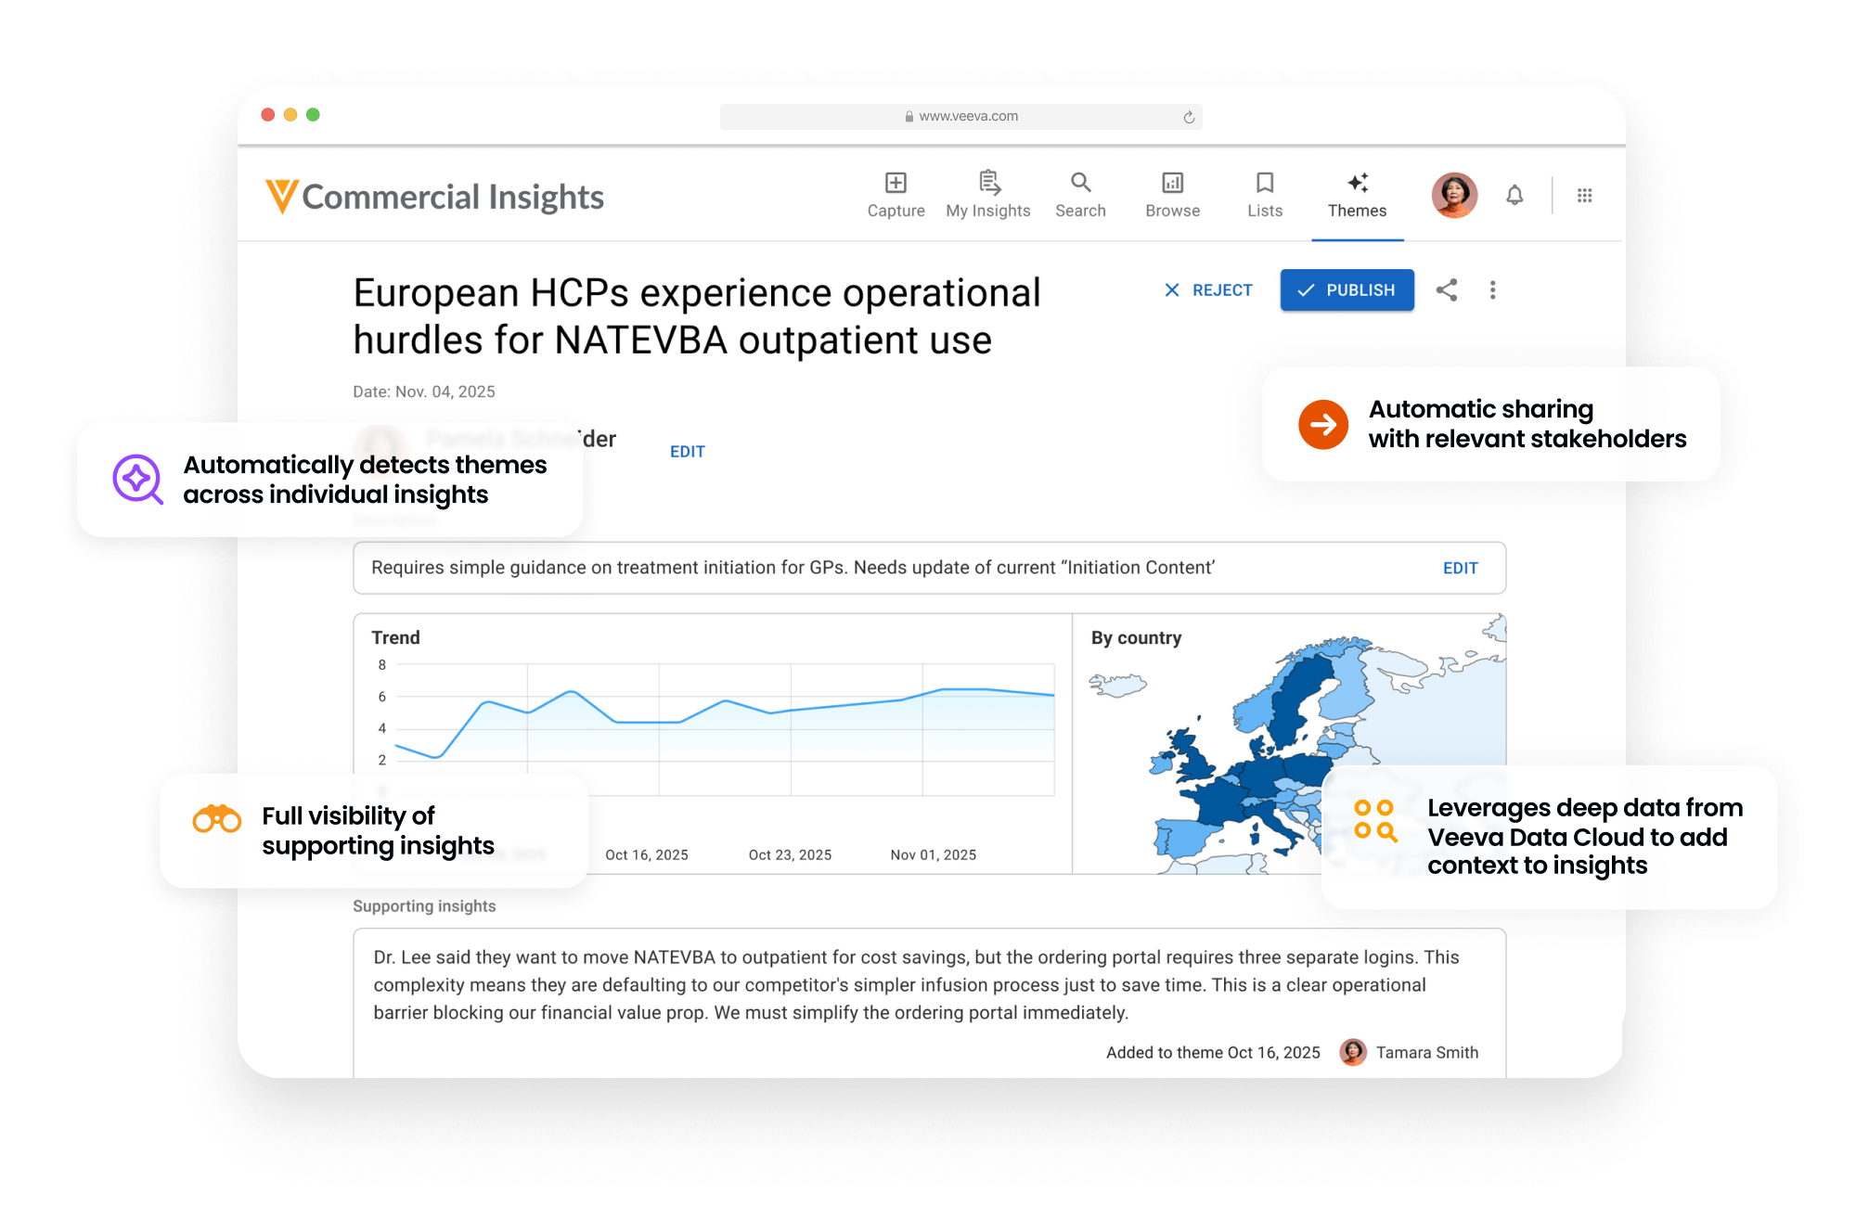Click Tamara Smith's avatar in the insight
The width and height of the screenshot is (1856, 1206).
click(1353, 1052)
